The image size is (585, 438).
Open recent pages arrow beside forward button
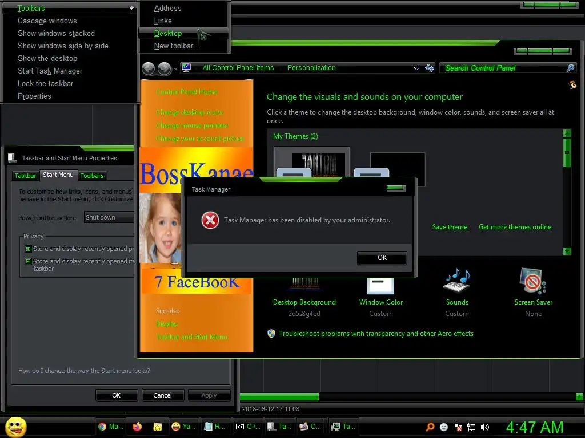pos(175,69)
